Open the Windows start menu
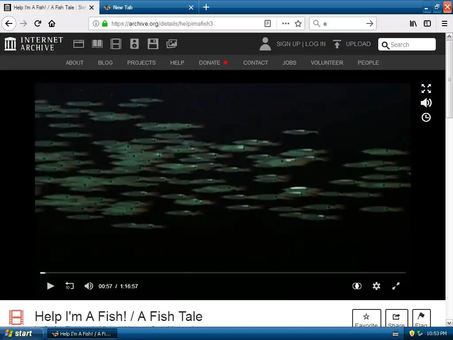Screen dimensions: 453x340 tap(20, 334)
